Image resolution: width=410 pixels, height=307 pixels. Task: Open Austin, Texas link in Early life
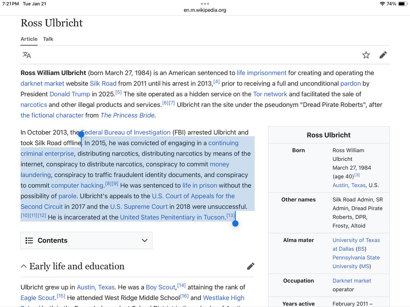pos(96,287)
